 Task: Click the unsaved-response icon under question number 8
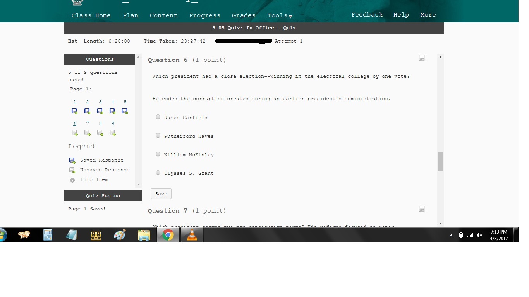[100, 133]
